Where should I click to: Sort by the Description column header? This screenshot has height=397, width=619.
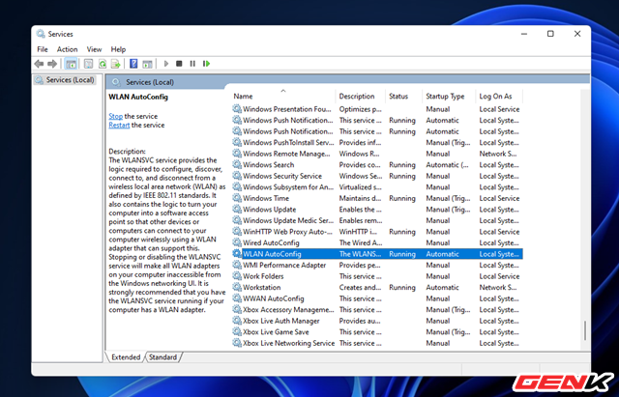click(361, 97)
